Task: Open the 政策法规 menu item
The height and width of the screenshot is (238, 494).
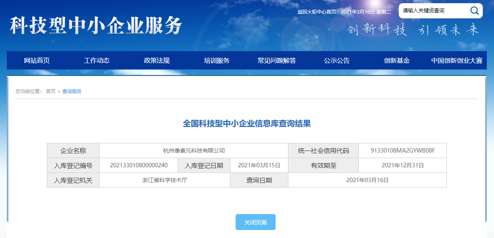Action: tap(157, 61)
